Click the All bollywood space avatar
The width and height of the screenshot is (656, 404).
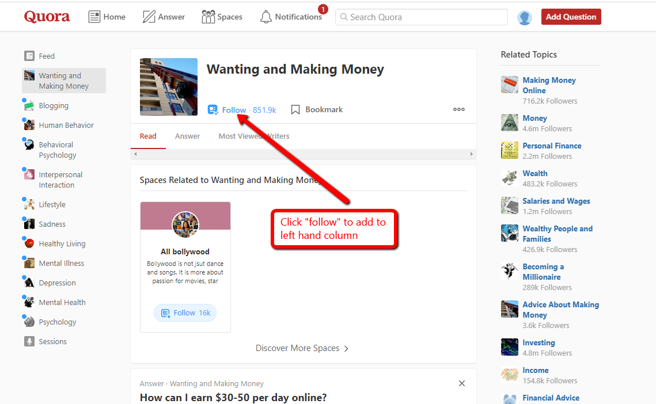click(185, 224)
